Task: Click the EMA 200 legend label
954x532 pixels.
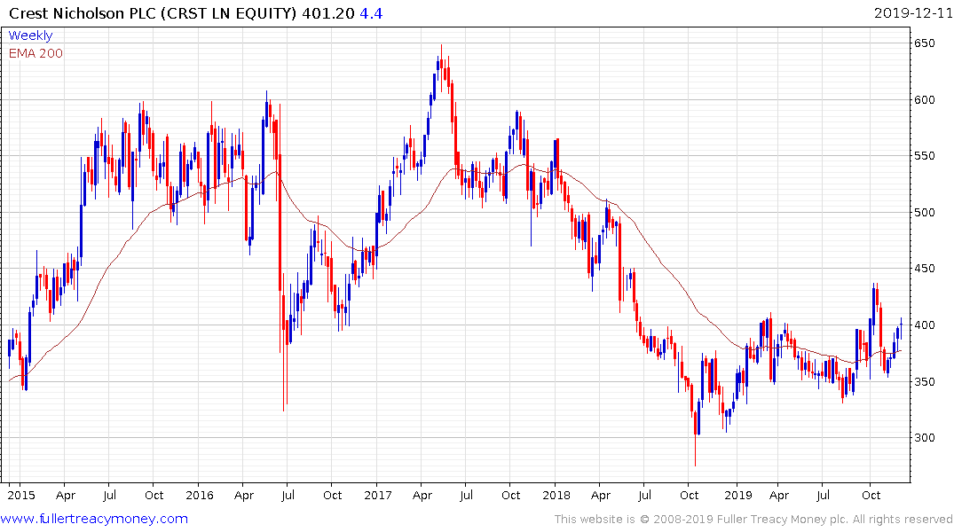Action: point(35,53)
